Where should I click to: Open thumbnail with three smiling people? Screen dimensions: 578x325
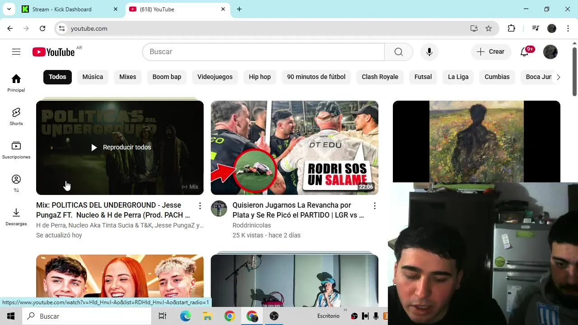click(120, 281)
